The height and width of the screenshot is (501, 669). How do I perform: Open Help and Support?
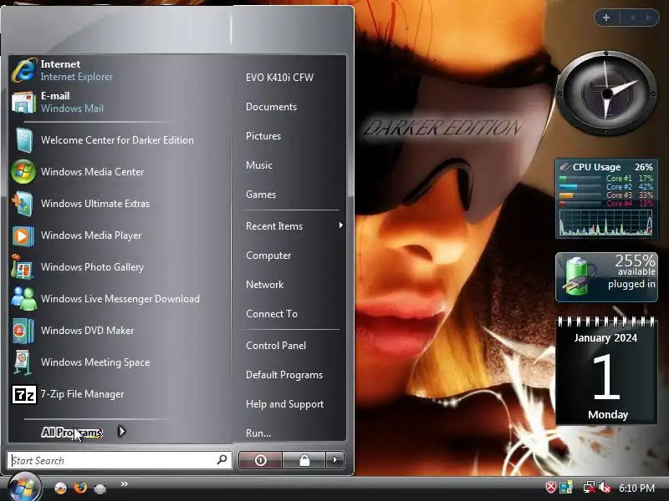tap(284, 404)
